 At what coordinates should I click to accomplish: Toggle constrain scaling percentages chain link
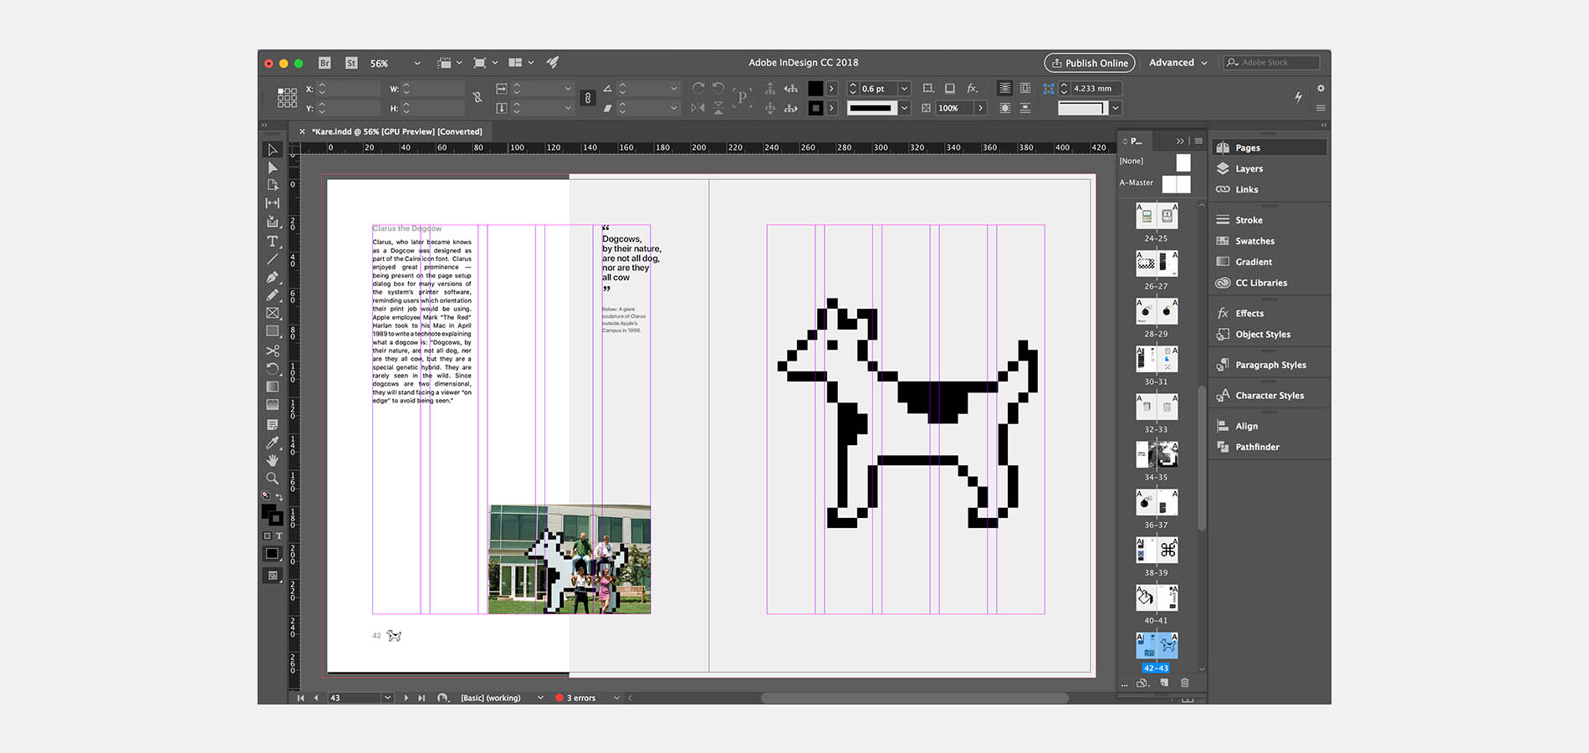coord(588,98)
